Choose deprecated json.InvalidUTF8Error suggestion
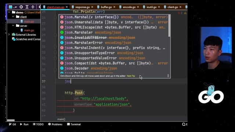 tap(113, 37)
